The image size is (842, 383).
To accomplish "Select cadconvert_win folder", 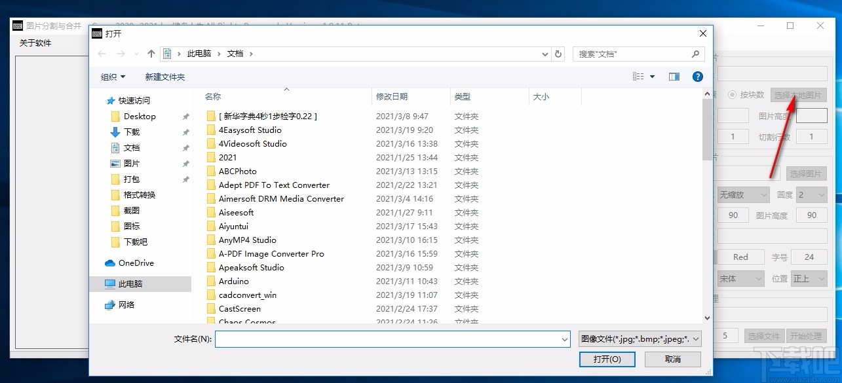I will coord(247,295).
